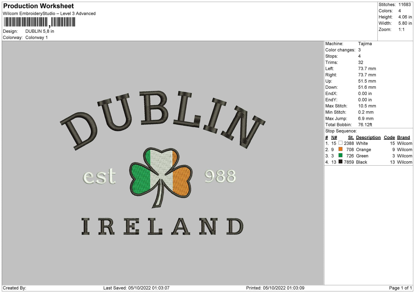This screenshot has height=293, width=415.
Task: Click the white 'est' embroidered text
Action: coord(99,176)
